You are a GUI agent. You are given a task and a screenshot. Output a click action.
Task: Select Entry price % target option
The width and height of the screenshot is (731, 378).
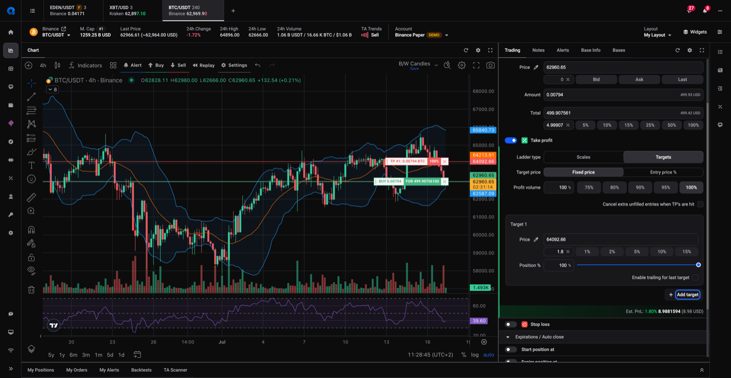[663, 172]
